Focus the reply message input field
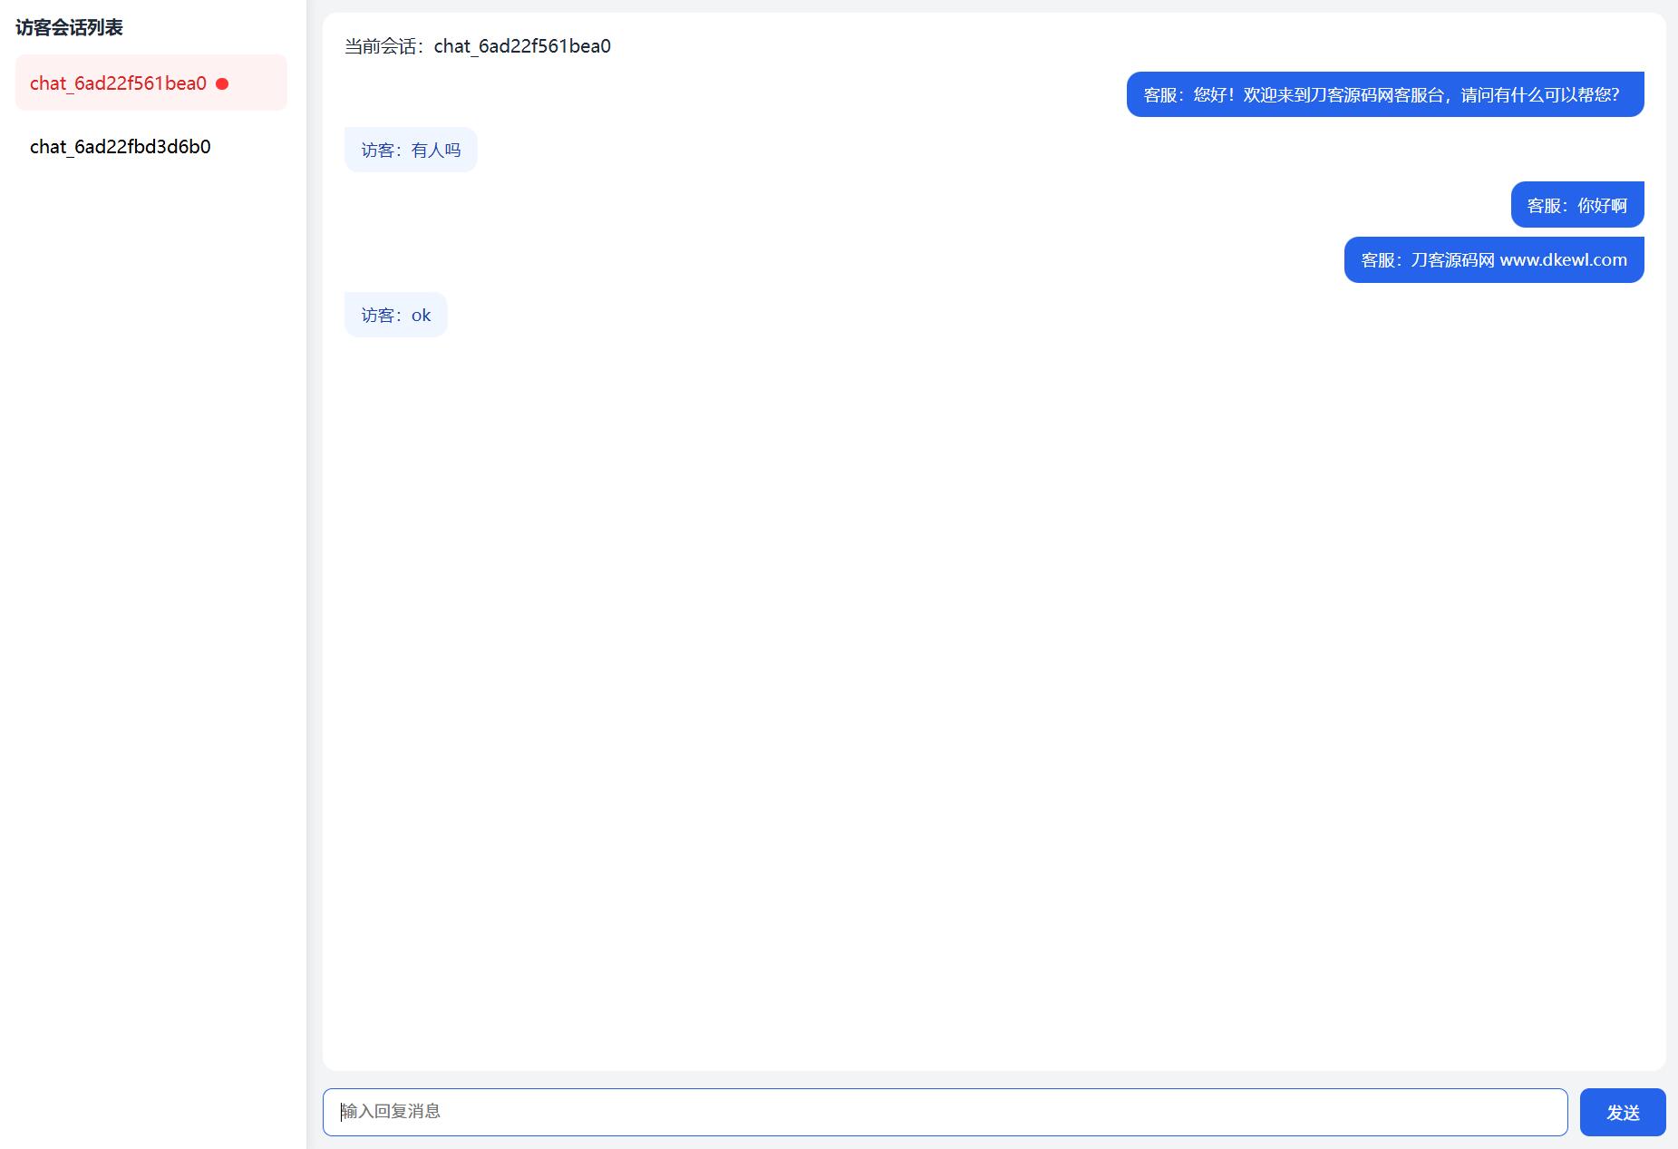 pos(945,1112)
